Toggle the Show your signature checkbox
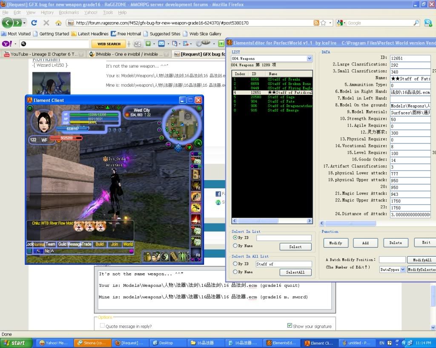Viewport: 436px width, 348px height. [x=290, y=326]
